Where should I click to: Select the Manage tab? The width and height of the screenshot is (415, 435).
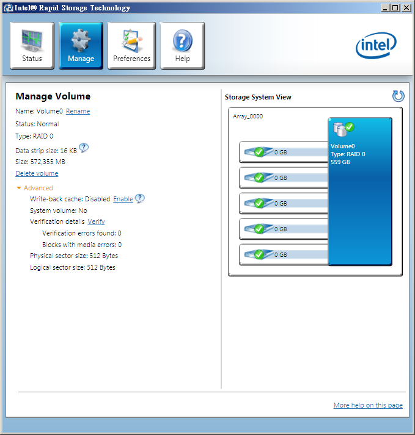81,46
